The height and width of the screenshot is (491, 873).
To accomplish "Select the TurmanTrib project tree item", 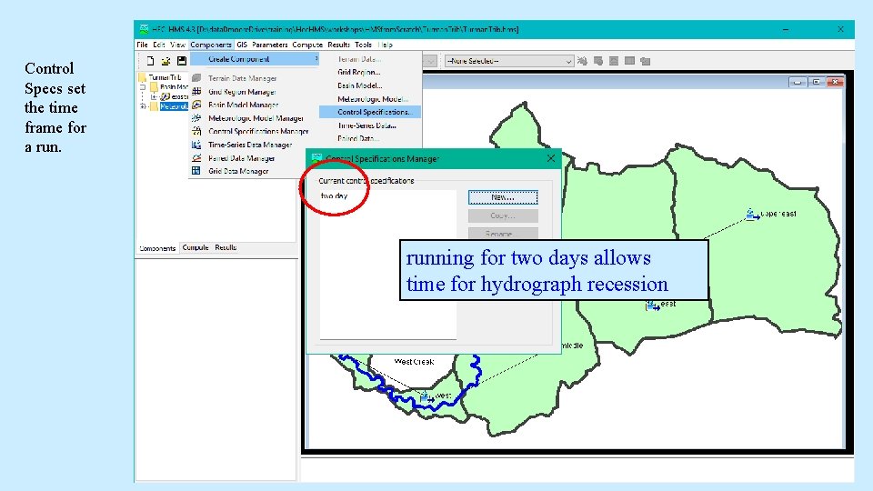I will [x=165, y=77].
